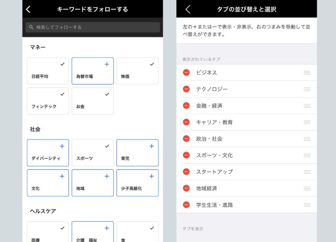Click the magnifier icon in search bar
This screenshot has height=242, width=336.
(31, 27)
